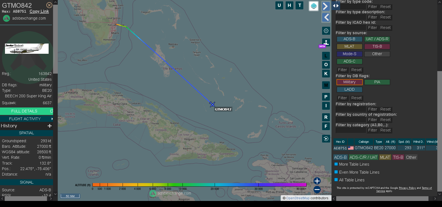The width and height of the screenshot is (442, 207).
Task: Select the aircraft icon on the map
Action: pos(212,104)
